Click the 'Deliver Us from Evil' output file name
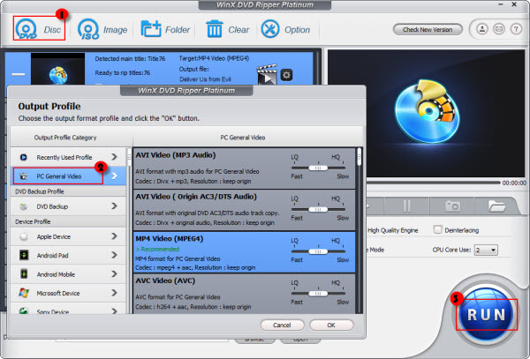 205,79
